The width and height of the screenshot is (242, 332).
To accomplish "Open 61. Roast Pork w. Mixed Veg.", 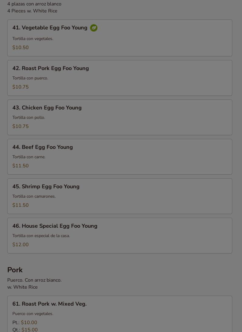I will point(49,304).
